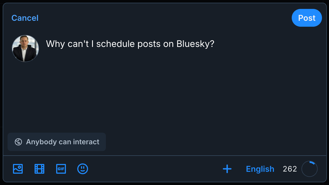Click the character counter showing 262

click(290, 169)
